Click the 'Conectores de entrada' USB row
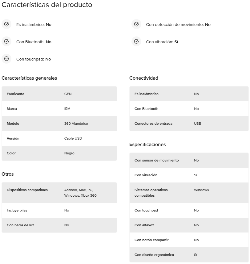The height and width of the screenshot is (264, 250). 189,124
